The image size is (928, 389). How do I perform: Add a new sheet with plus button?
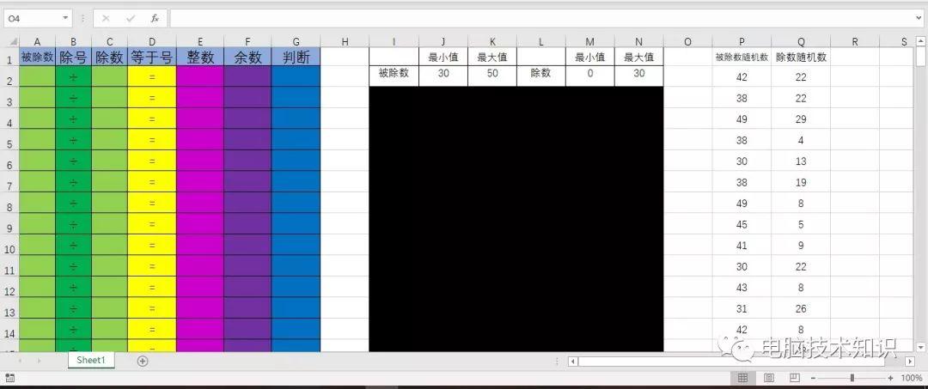tap(142, 361)
